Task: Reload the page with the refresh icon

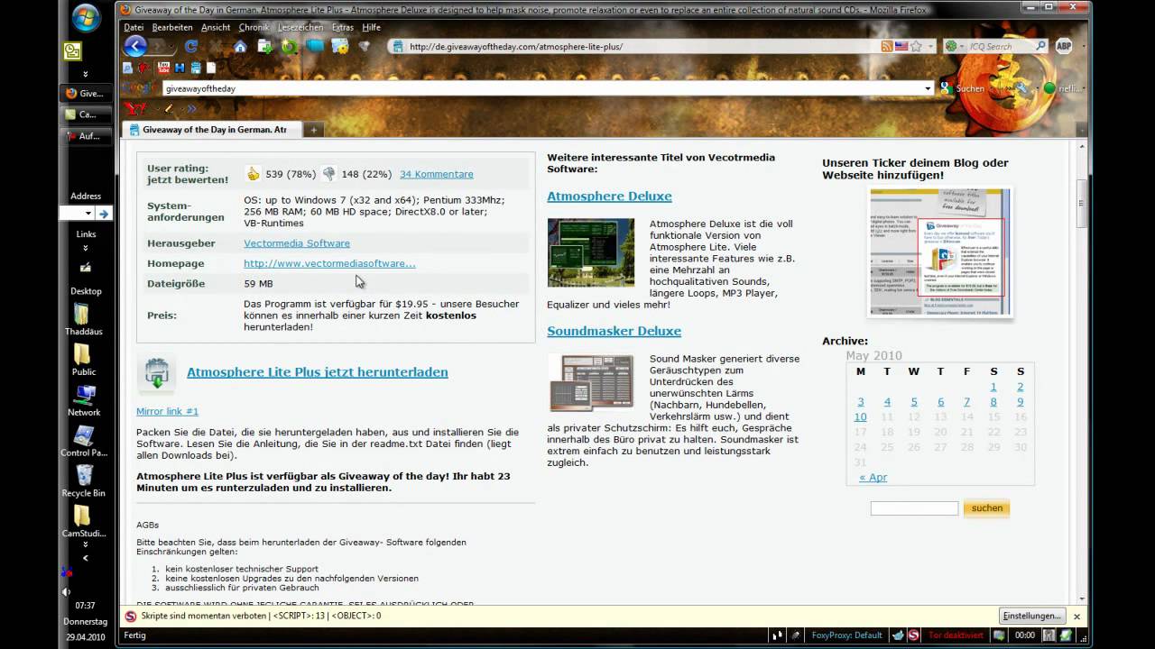Action: (x=191, y=46)
